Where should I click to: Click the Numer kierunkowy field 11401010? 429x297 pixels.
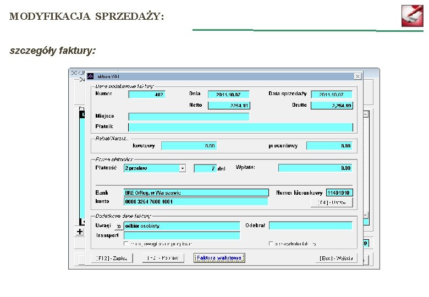point(339,193)
